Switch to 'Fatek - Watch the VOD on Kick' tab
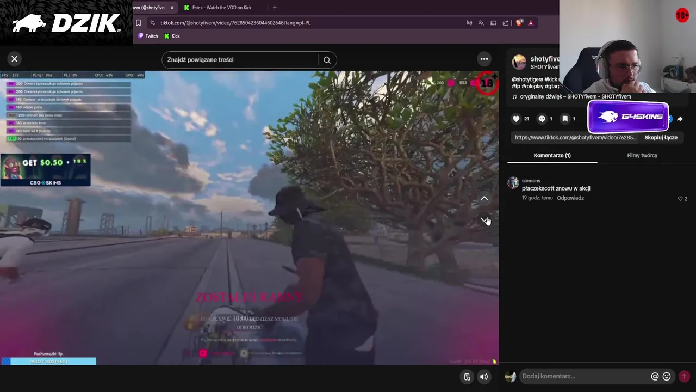 (x=222, y=8)
